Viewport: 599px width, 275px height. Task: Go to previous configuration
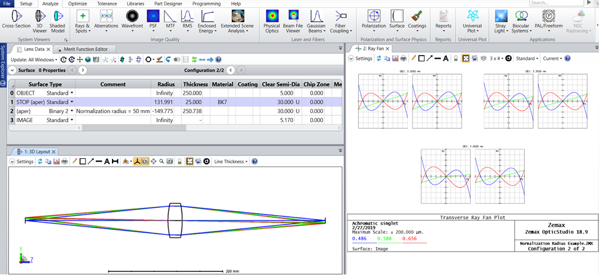pyautogui.click(x=230, y=70)
